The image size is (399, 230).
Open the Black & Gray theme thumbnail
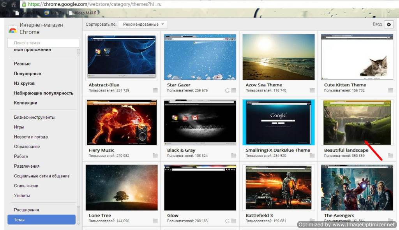coord(200,122)
